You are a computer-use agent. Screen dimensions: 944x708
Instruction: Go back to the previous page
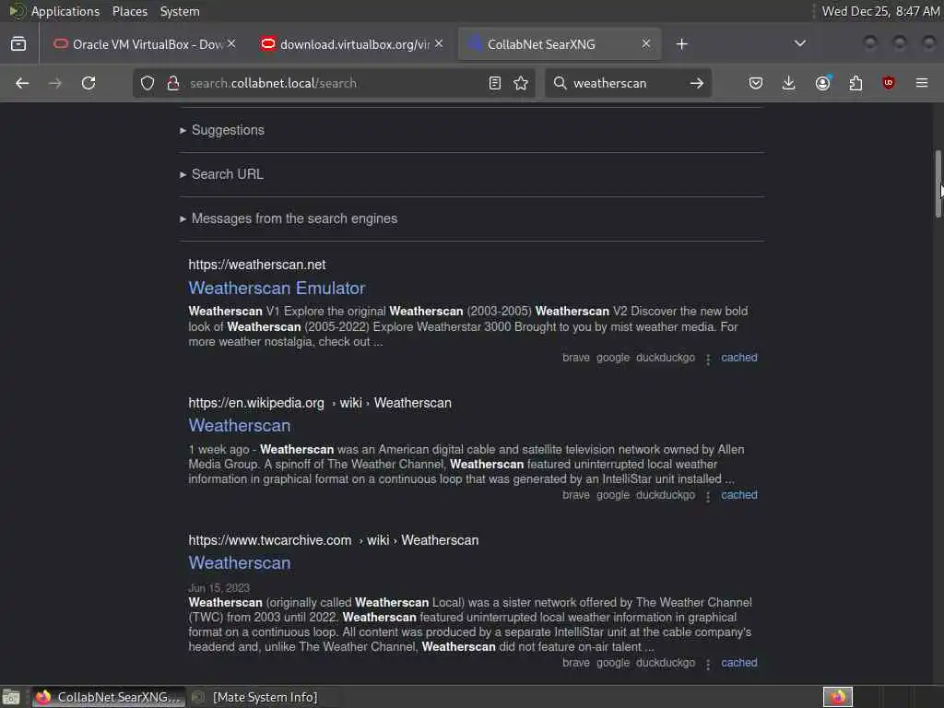(22, 83)
